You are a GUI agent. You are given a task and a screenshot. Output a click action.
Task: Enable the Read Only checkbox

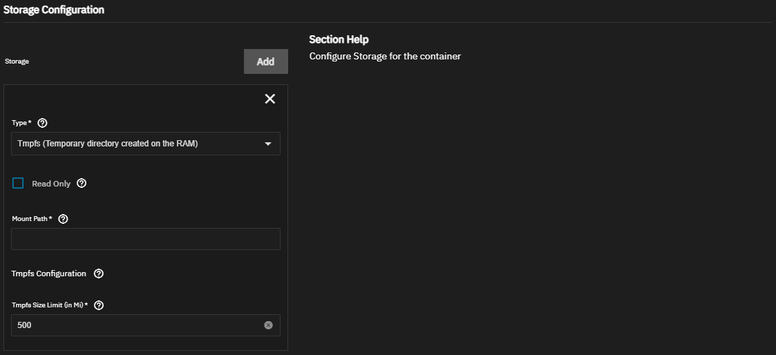click(18, 183)
